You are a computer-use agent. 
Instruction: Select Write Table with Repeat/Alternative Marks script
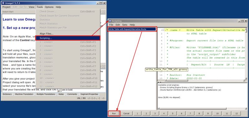132,29
